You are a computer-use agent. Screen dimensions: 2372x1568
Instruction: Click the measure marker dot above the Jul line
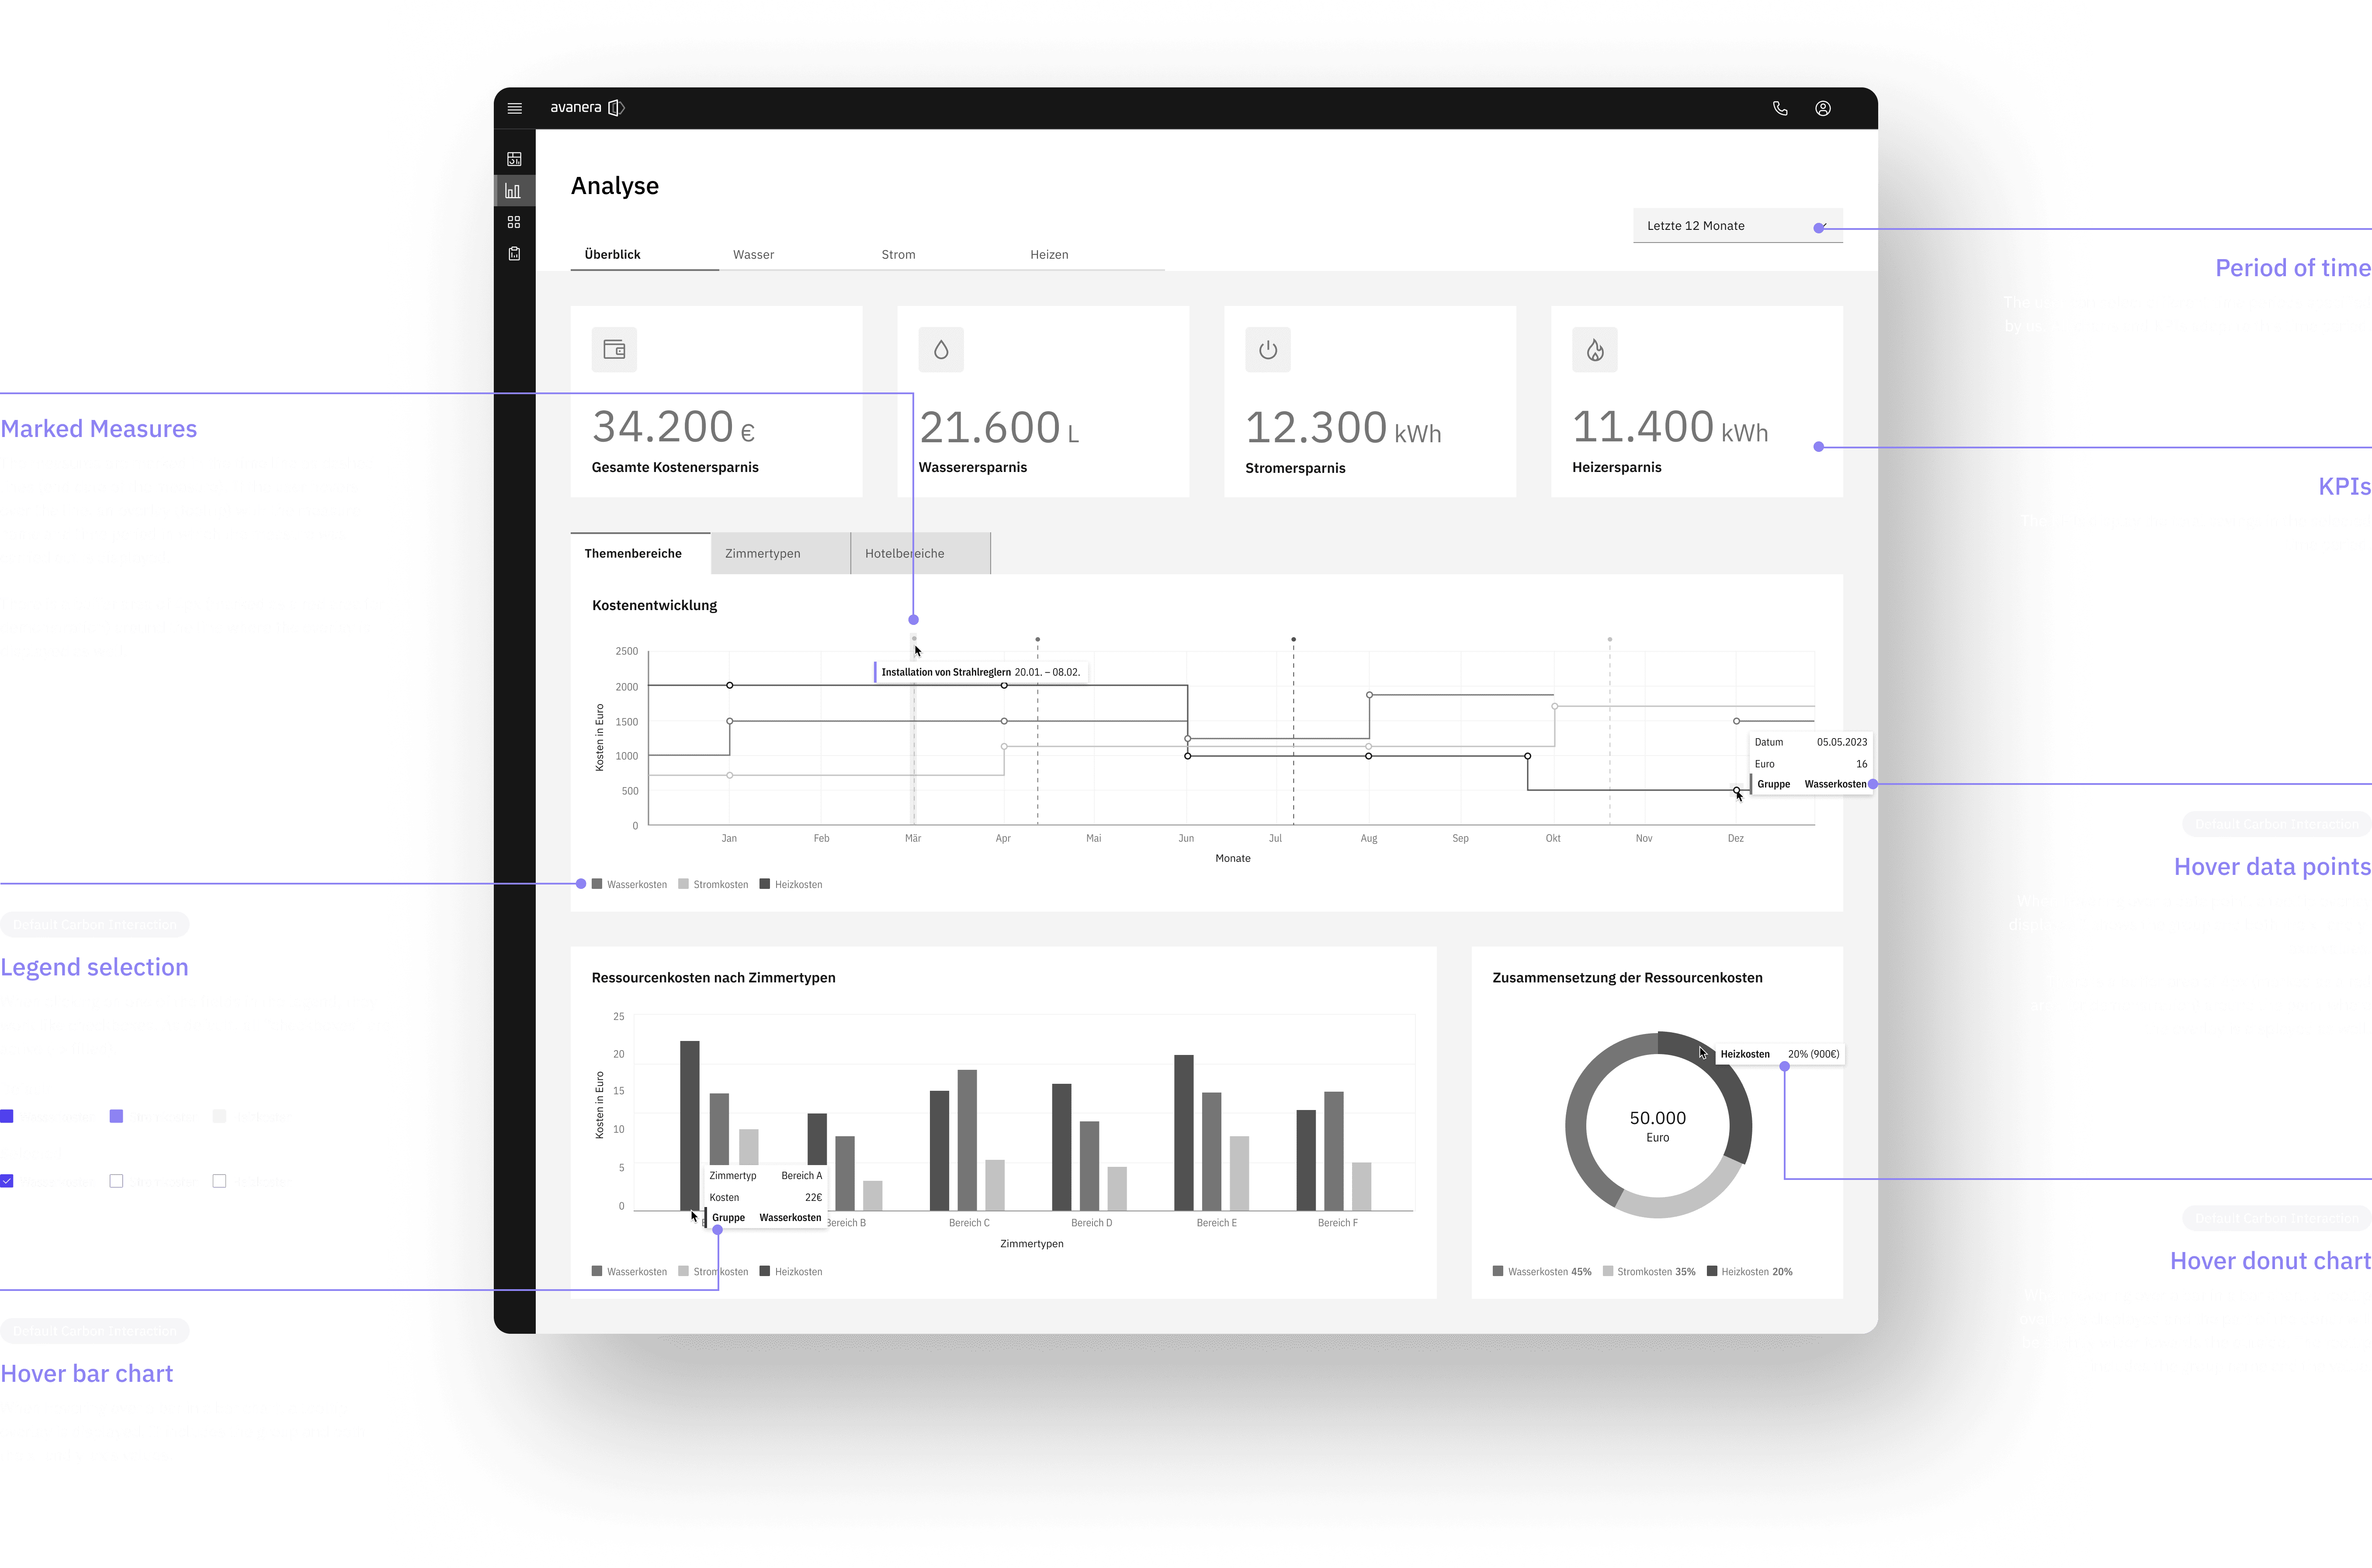[1293, 639]
